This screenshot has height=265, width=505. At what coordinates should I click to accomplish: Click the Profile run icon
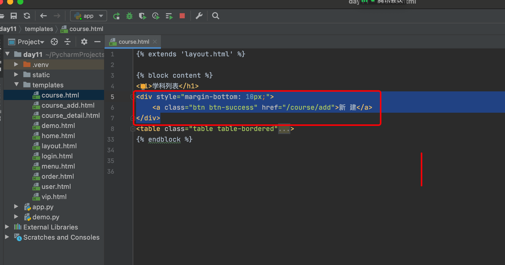156,16
